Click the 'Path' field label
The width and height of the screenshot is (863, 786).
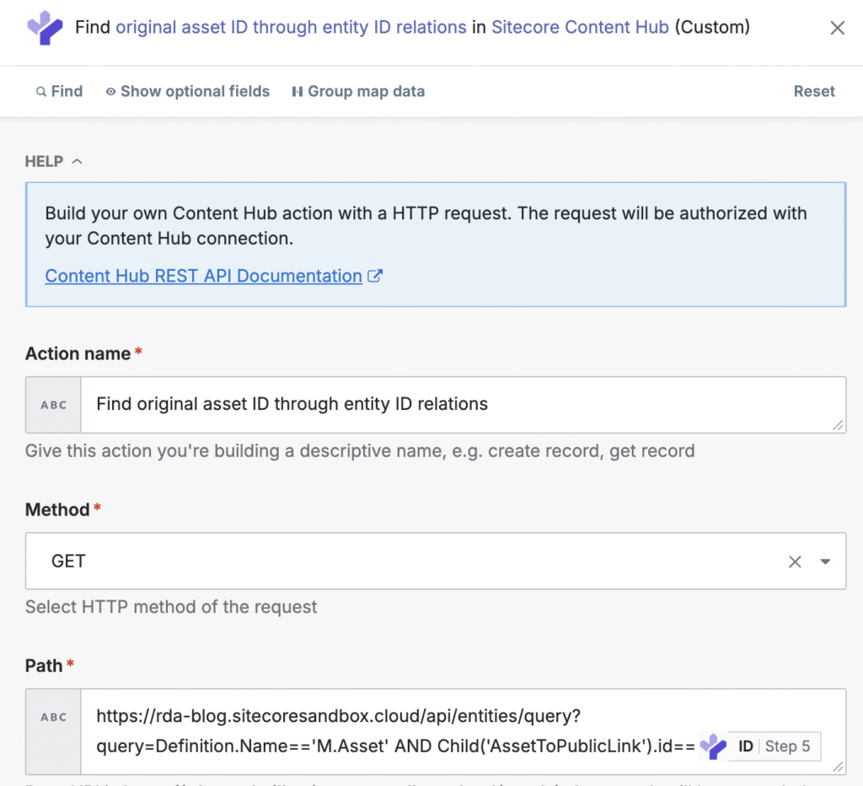(44, 666)
